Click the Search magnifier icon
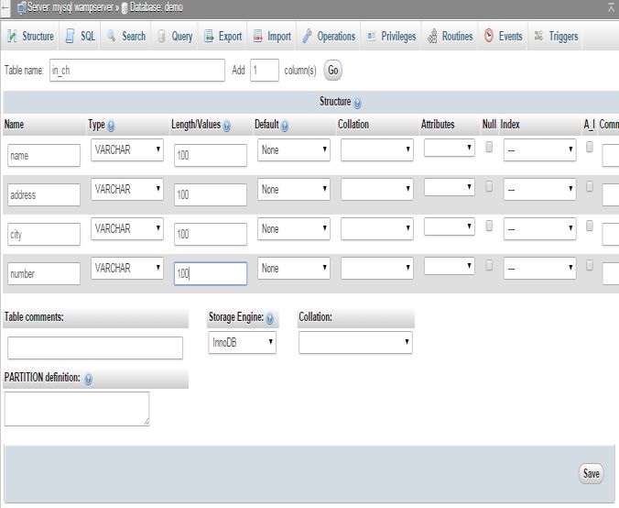This screenshot has height=508, width=619. 112,36
